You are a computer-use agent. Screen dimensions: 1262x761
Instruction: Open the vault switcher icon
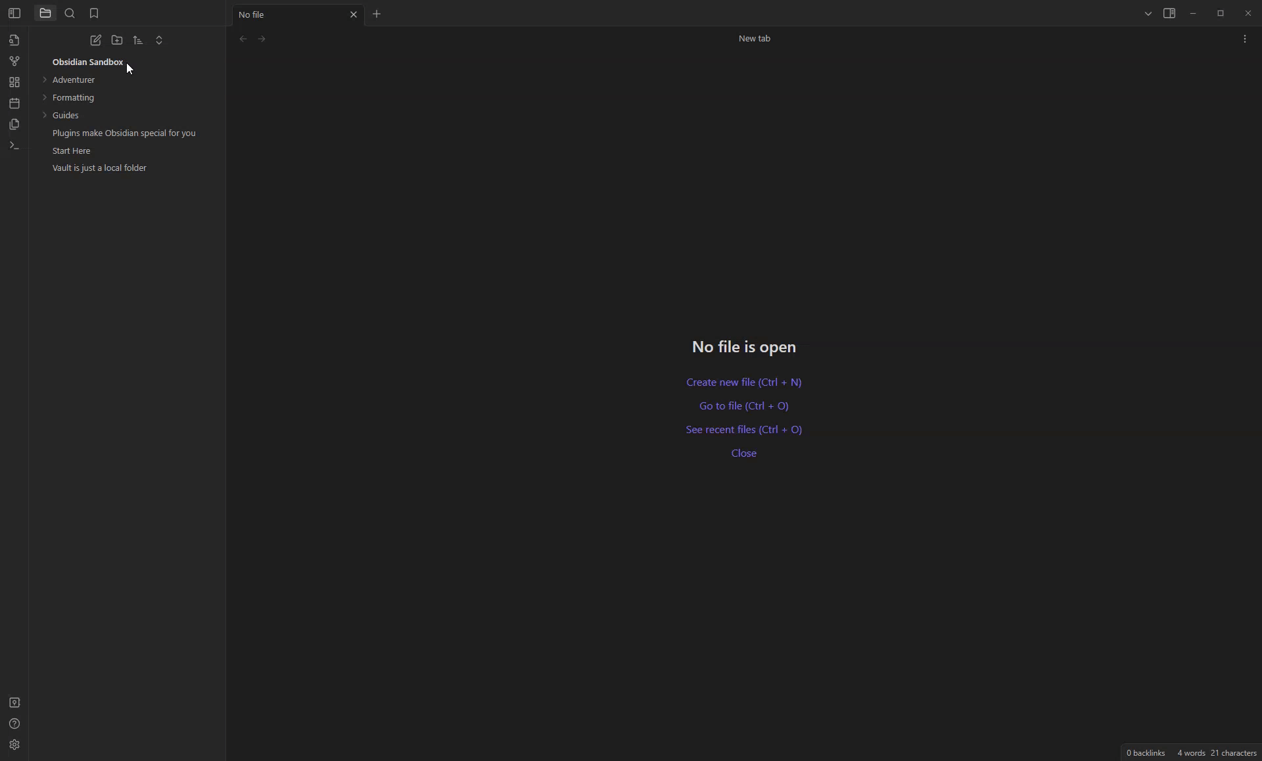point(14,703)
